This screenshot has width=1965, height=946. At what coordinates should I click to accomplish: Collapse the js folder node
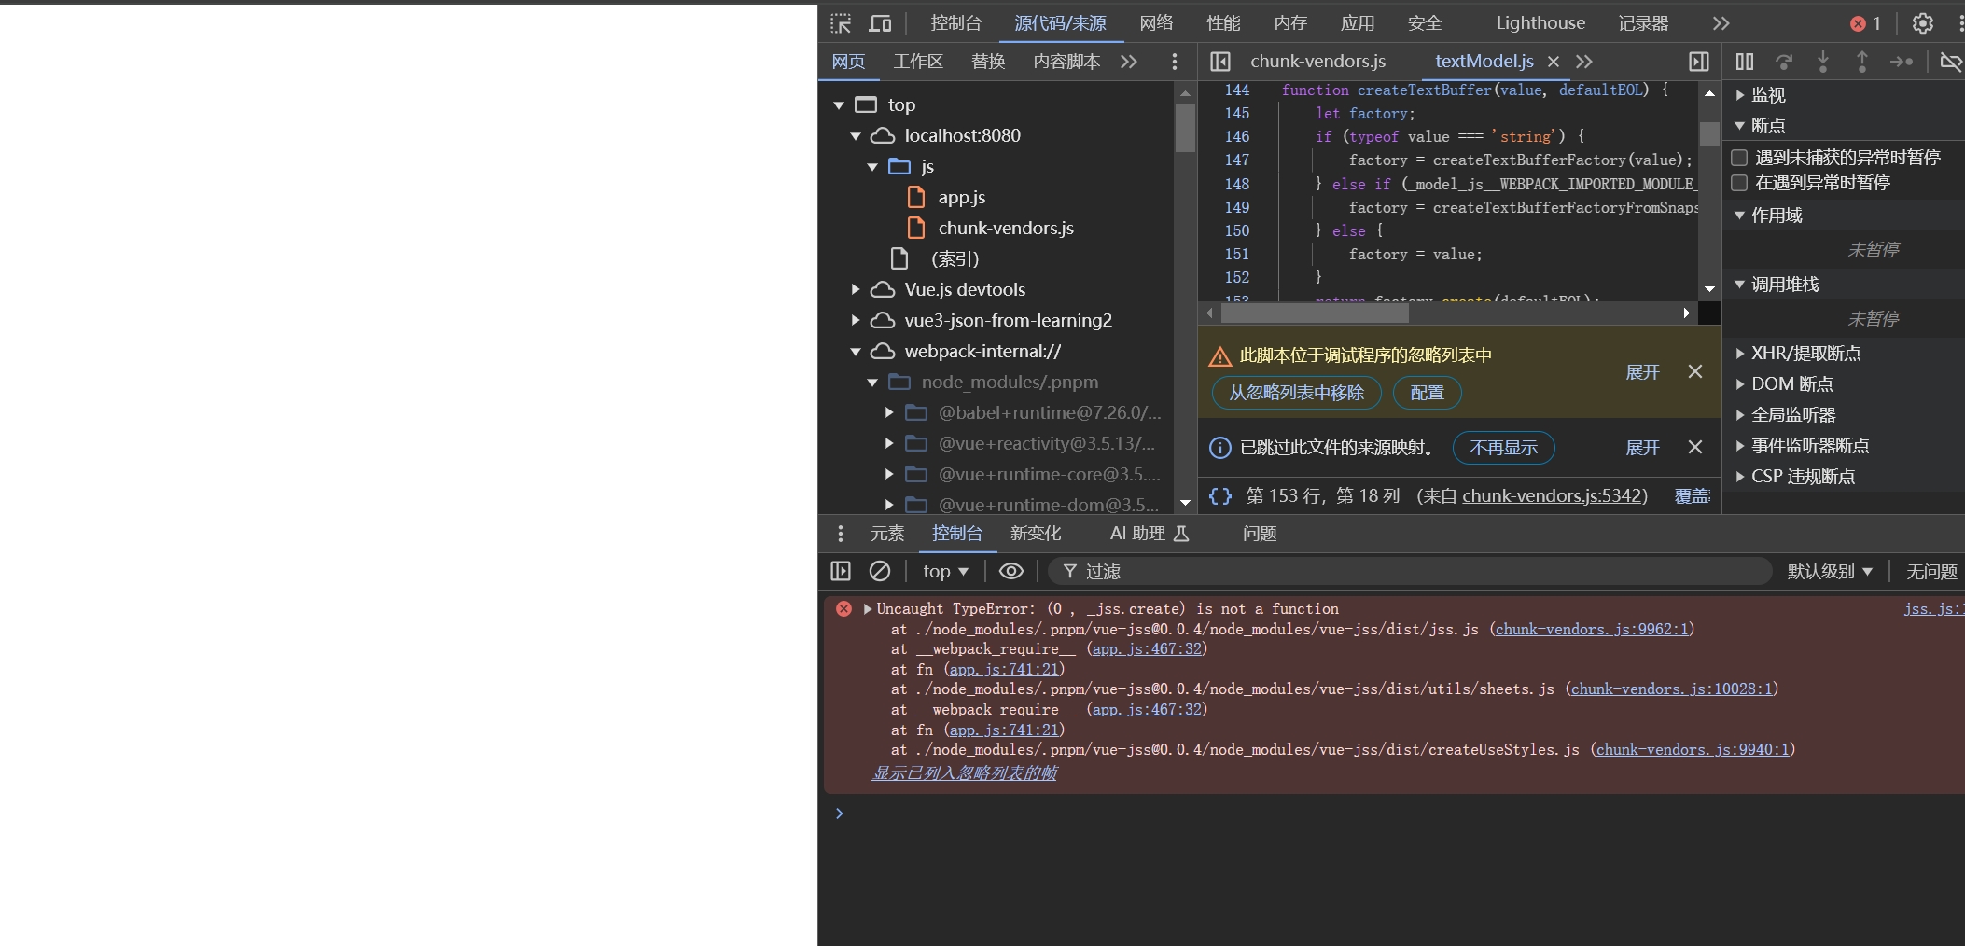click(x=872, y=167)
